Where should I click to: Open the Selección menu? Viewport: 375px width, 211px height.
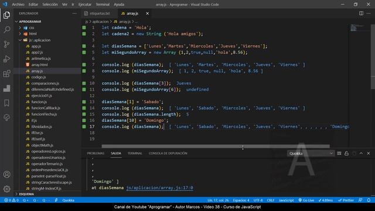[50, 4]
